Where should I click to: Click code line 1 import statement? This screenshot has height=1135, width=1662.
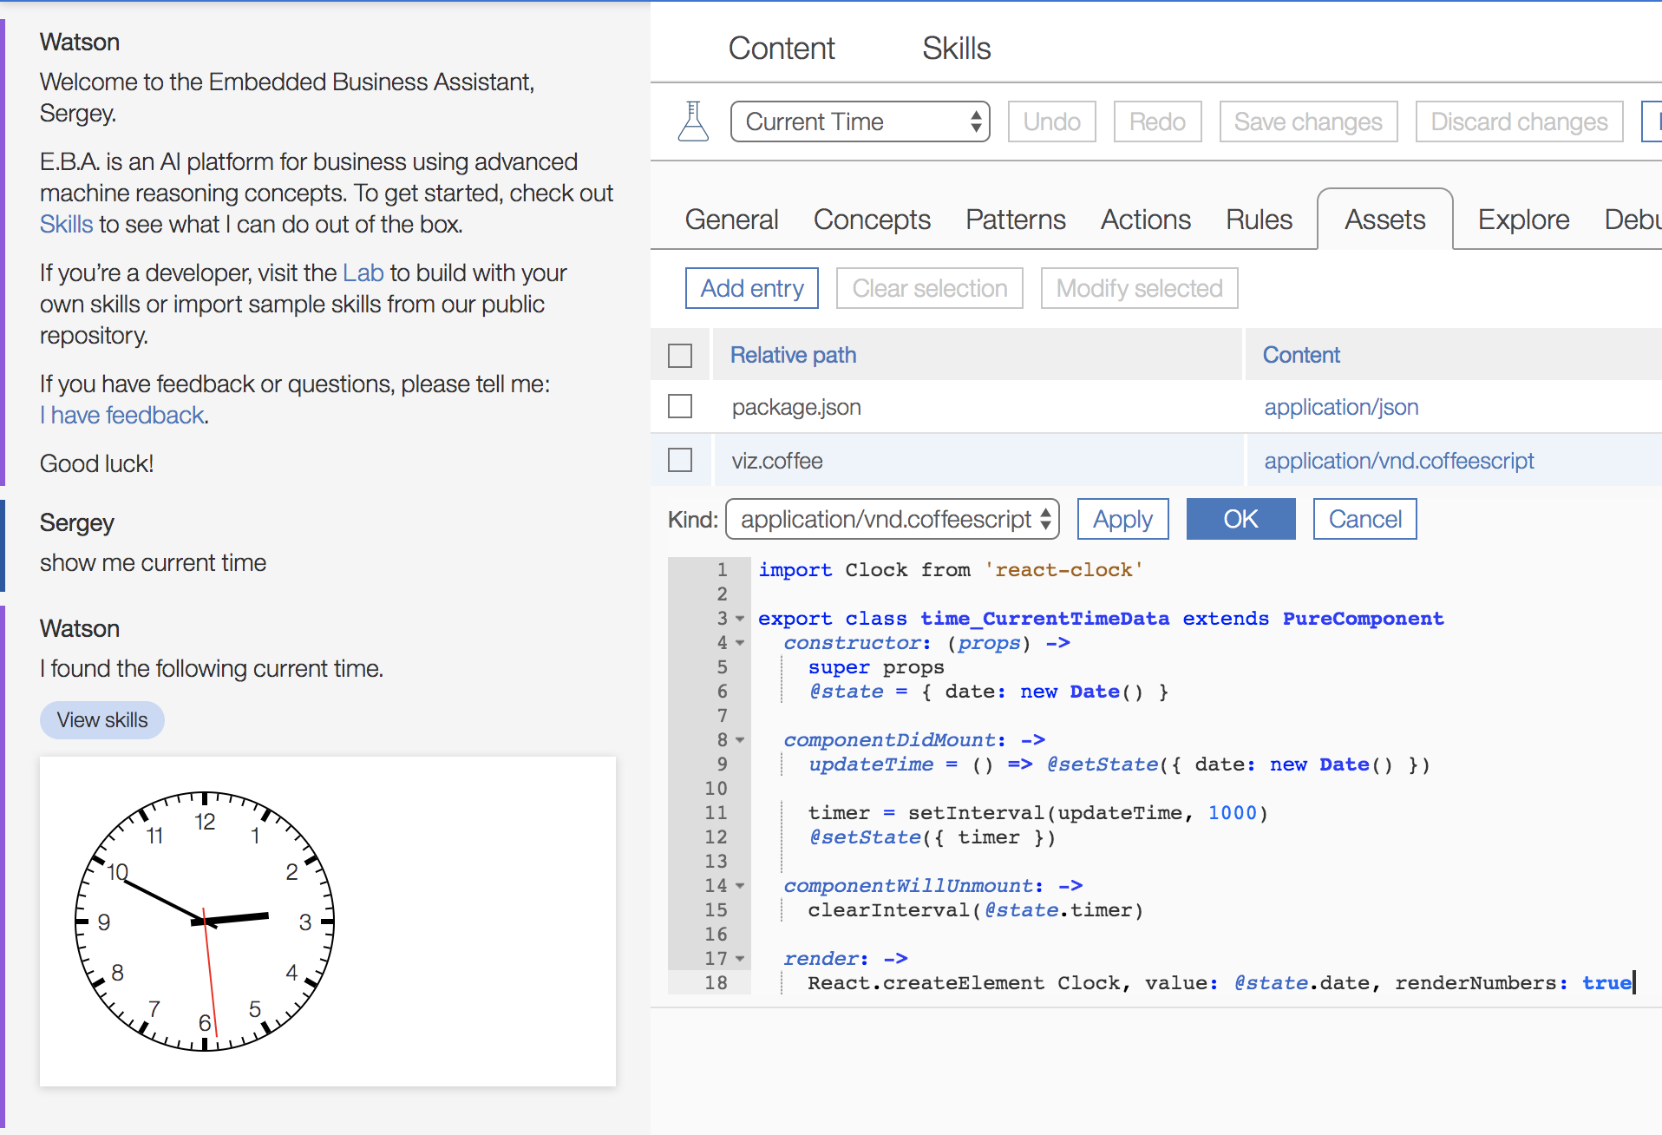tap(951, 570)
